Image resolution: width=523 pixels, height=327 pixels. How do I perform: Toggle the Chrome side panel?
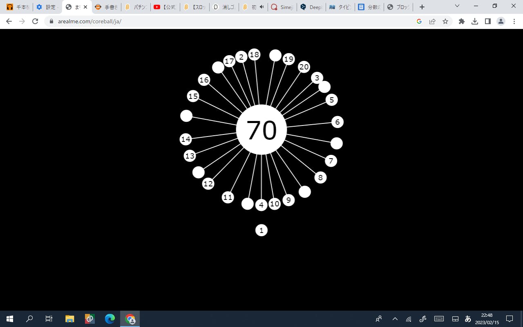pyautogui.click(x=488, y=21)
